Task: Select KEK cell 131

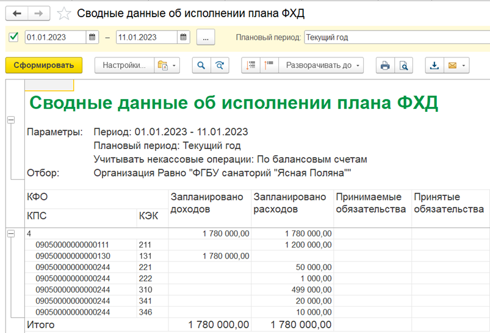Action: tap(153, 256)
